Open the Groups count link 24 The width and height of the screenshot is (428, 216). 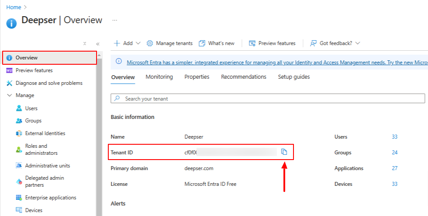click(x=395, y=153)
